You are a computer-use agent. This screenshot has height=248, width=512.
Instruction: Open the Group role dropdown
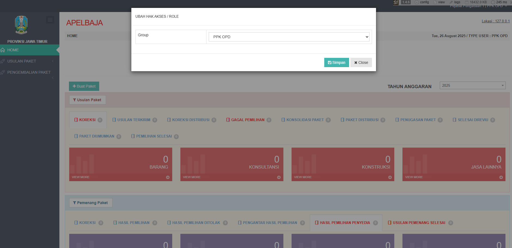[289, 37]
